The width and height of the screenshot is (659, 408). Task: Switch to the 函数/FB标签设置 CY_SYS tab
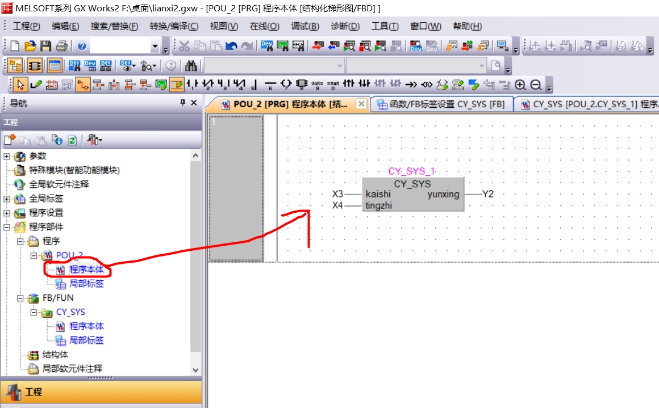pos(441,104)
